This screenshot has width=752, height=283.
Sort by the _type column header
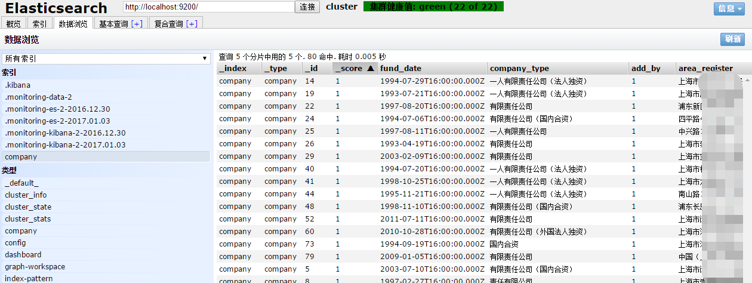282,69
